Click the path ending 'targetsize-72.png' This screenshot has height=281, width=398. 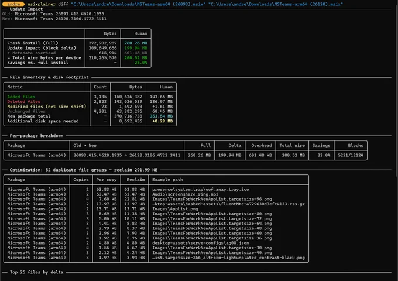pyautogui.click(x=212, y=218)
